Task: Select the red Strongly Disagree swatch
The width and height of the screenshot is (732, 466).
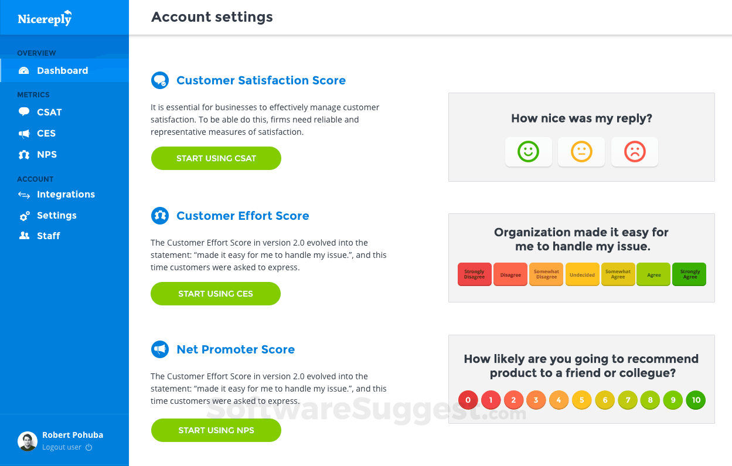Action: (x=474, y=274)
